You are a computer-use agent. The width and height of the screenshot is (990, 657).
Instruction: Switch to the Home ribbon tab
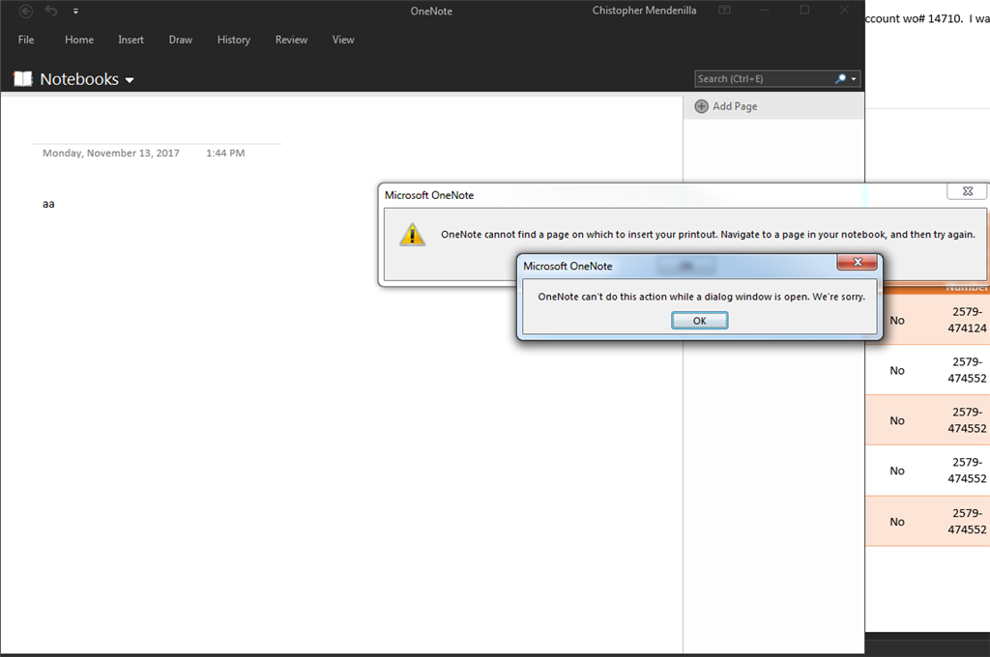[79, 40]
